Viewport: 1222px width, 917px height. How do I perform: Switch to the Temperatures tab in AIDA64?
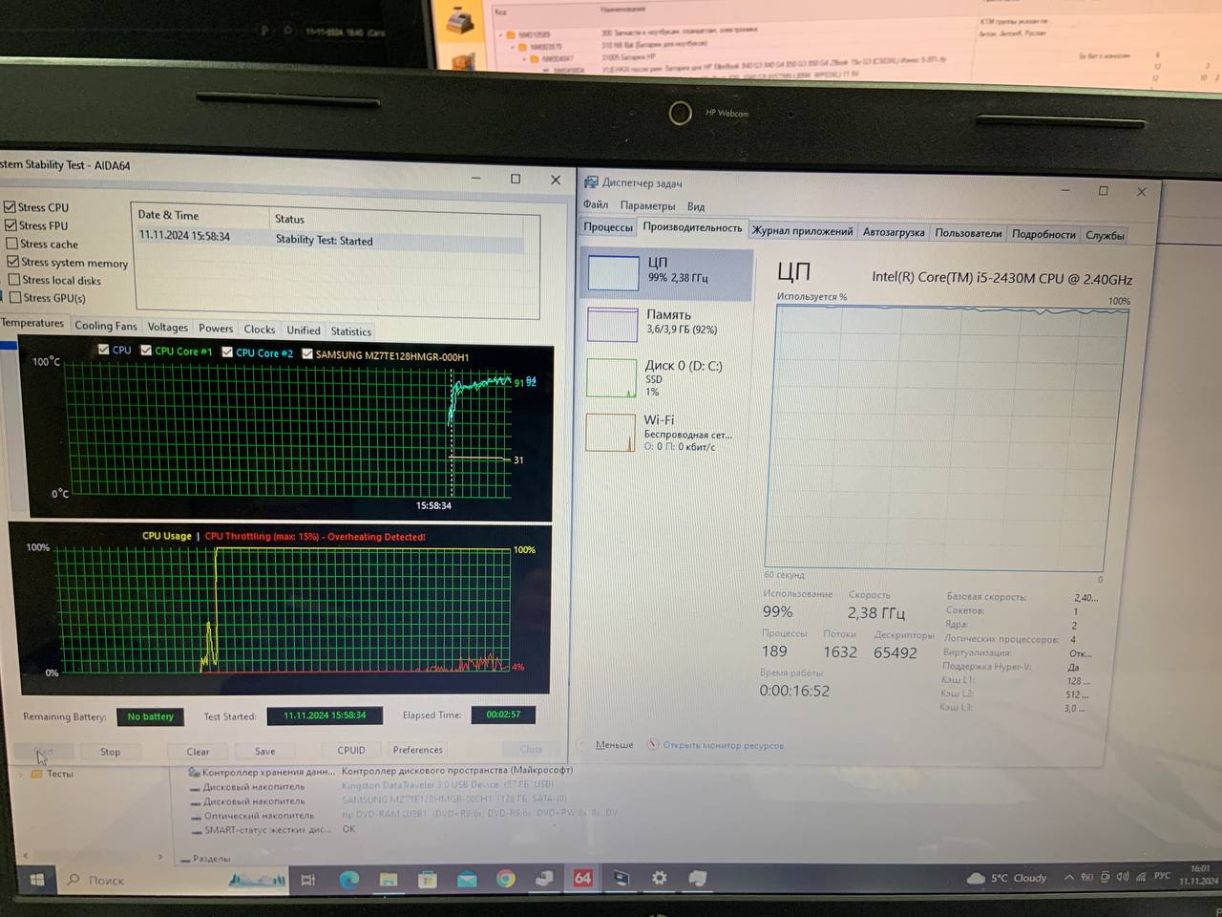tap(32, 323)
